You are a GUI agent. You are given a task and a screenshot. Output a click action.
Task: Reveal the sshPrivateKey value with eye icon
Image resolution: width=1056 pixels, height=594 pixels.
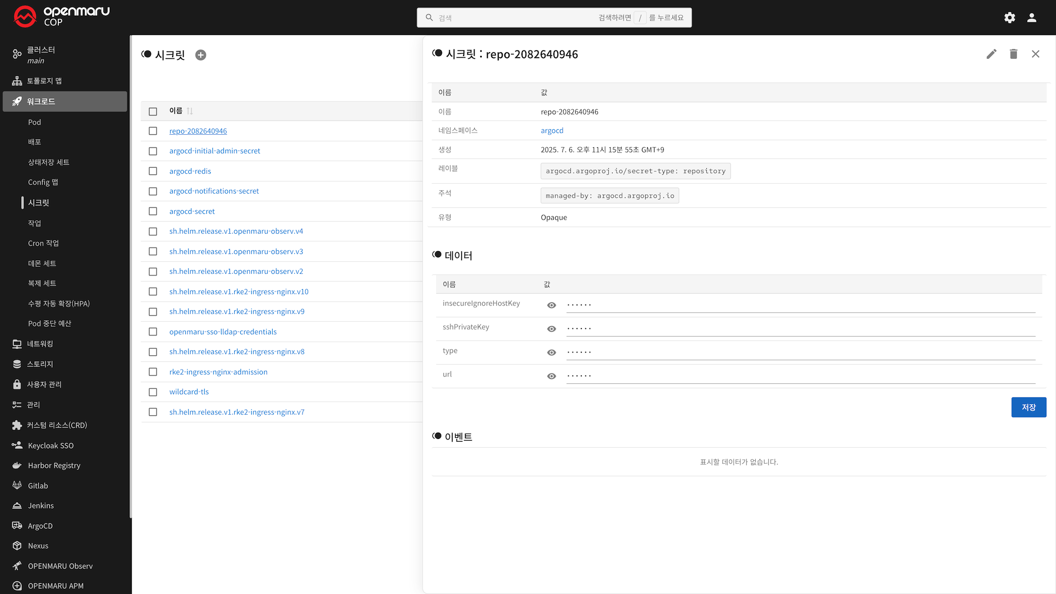(551, 329)
